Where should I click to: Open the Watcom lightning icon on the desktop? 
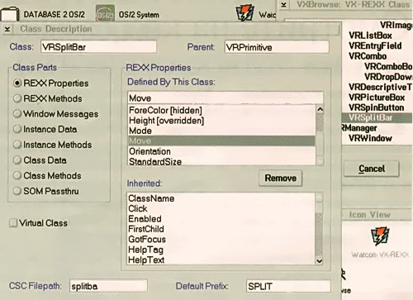coord(244,12)
